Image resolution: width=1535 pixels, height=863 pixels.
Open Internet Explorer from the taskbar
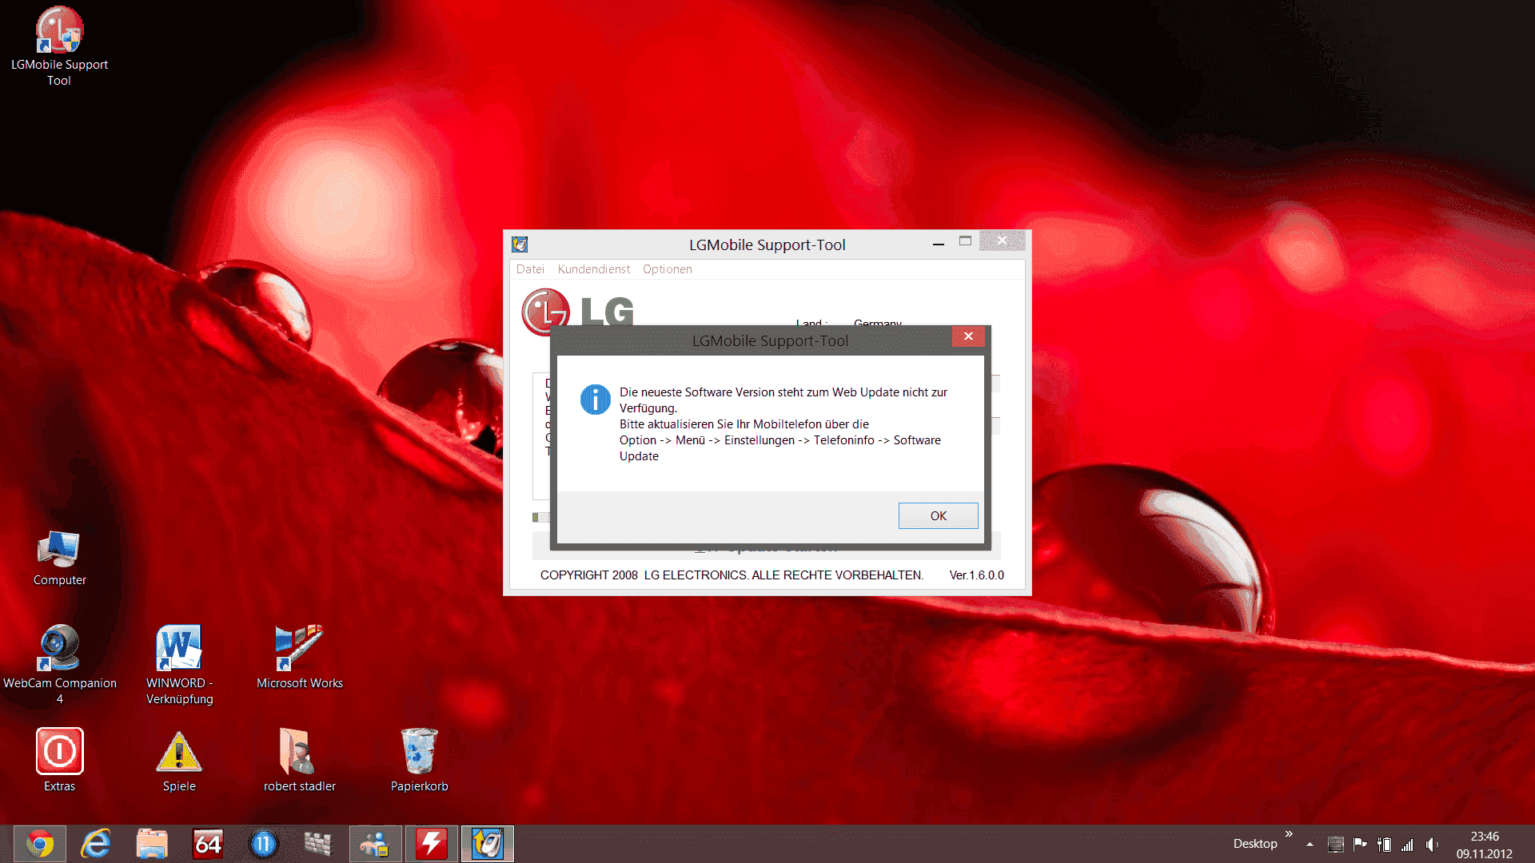(96, 844)
